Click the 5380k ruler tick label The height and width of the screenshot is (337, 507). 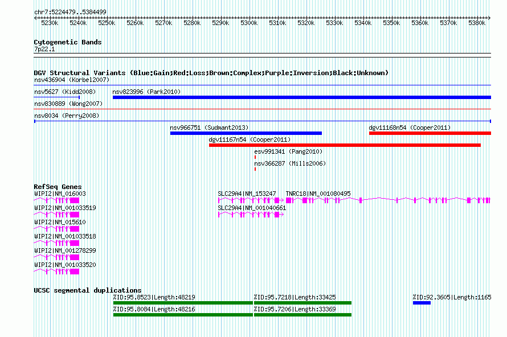(477, 23)
